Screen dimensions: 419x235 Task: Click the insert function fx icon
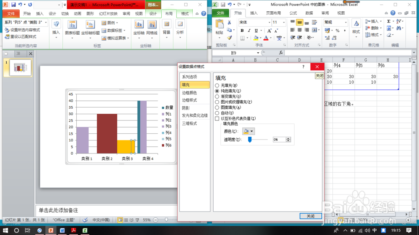(x=281, y=53)
